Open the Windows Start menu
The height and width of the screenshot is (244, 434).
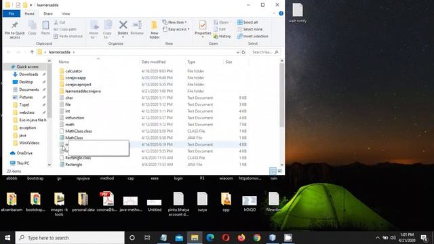[x=7, y=238]
